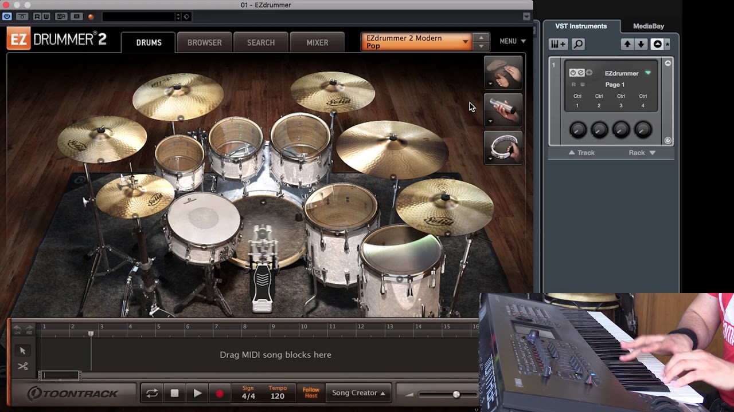
Task: Click the playhead marker on the timeline
Action: (91, 334)
